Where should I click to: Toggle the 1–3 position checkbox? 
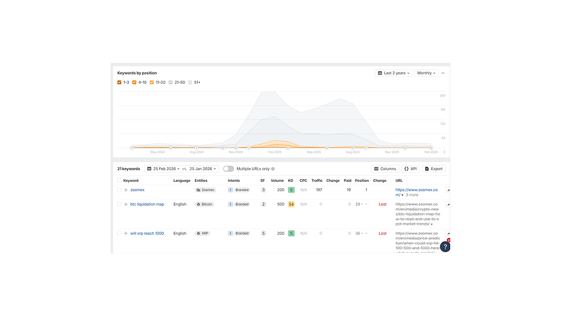[120, 82]
